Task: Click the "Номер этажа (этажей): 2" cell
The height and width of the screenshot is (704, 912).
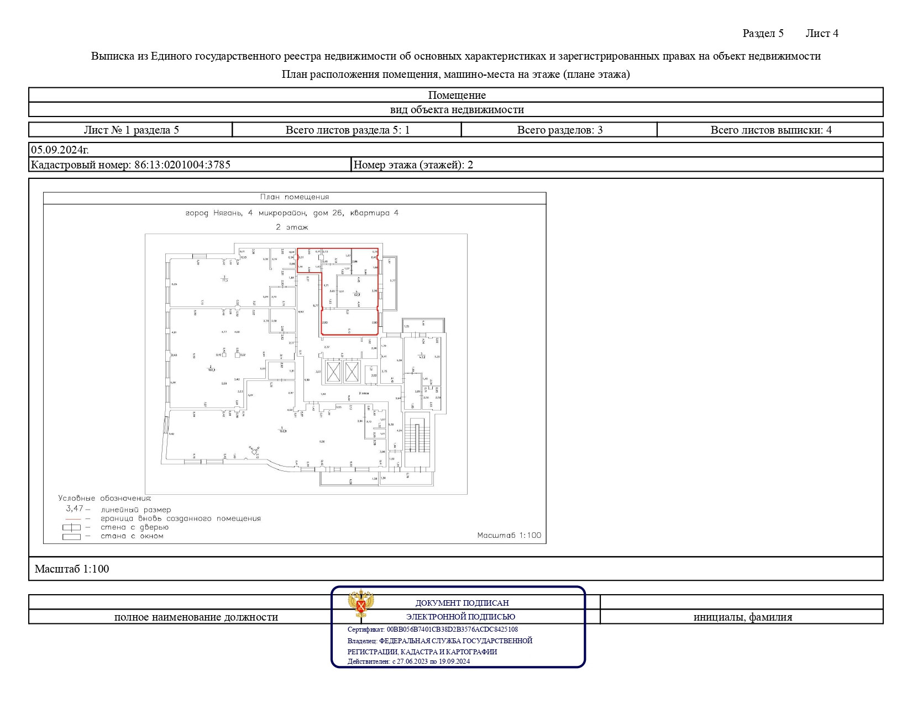Action: pos(617,165)
